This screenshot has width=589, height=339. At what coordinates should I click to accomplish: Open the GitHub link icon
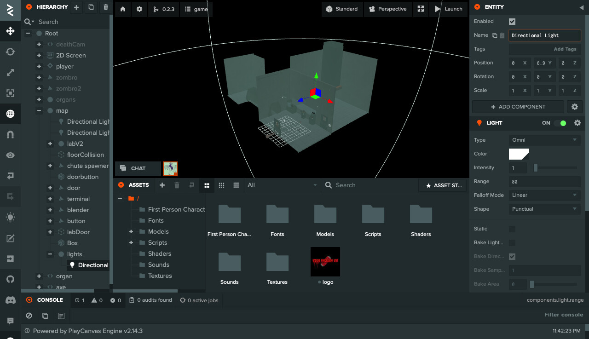coord(10,279)
